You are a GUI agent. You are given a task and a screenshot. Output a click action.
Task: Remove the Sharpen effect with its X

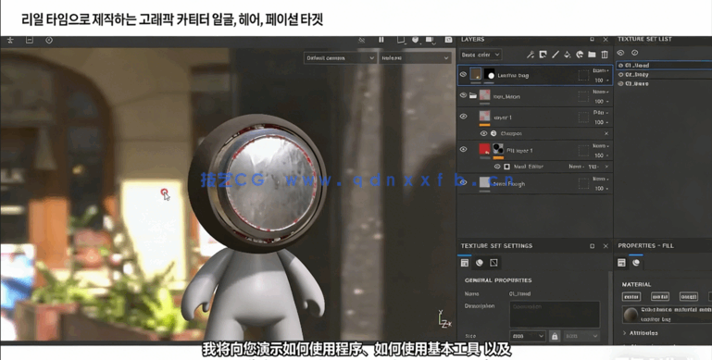coord(606,133)
